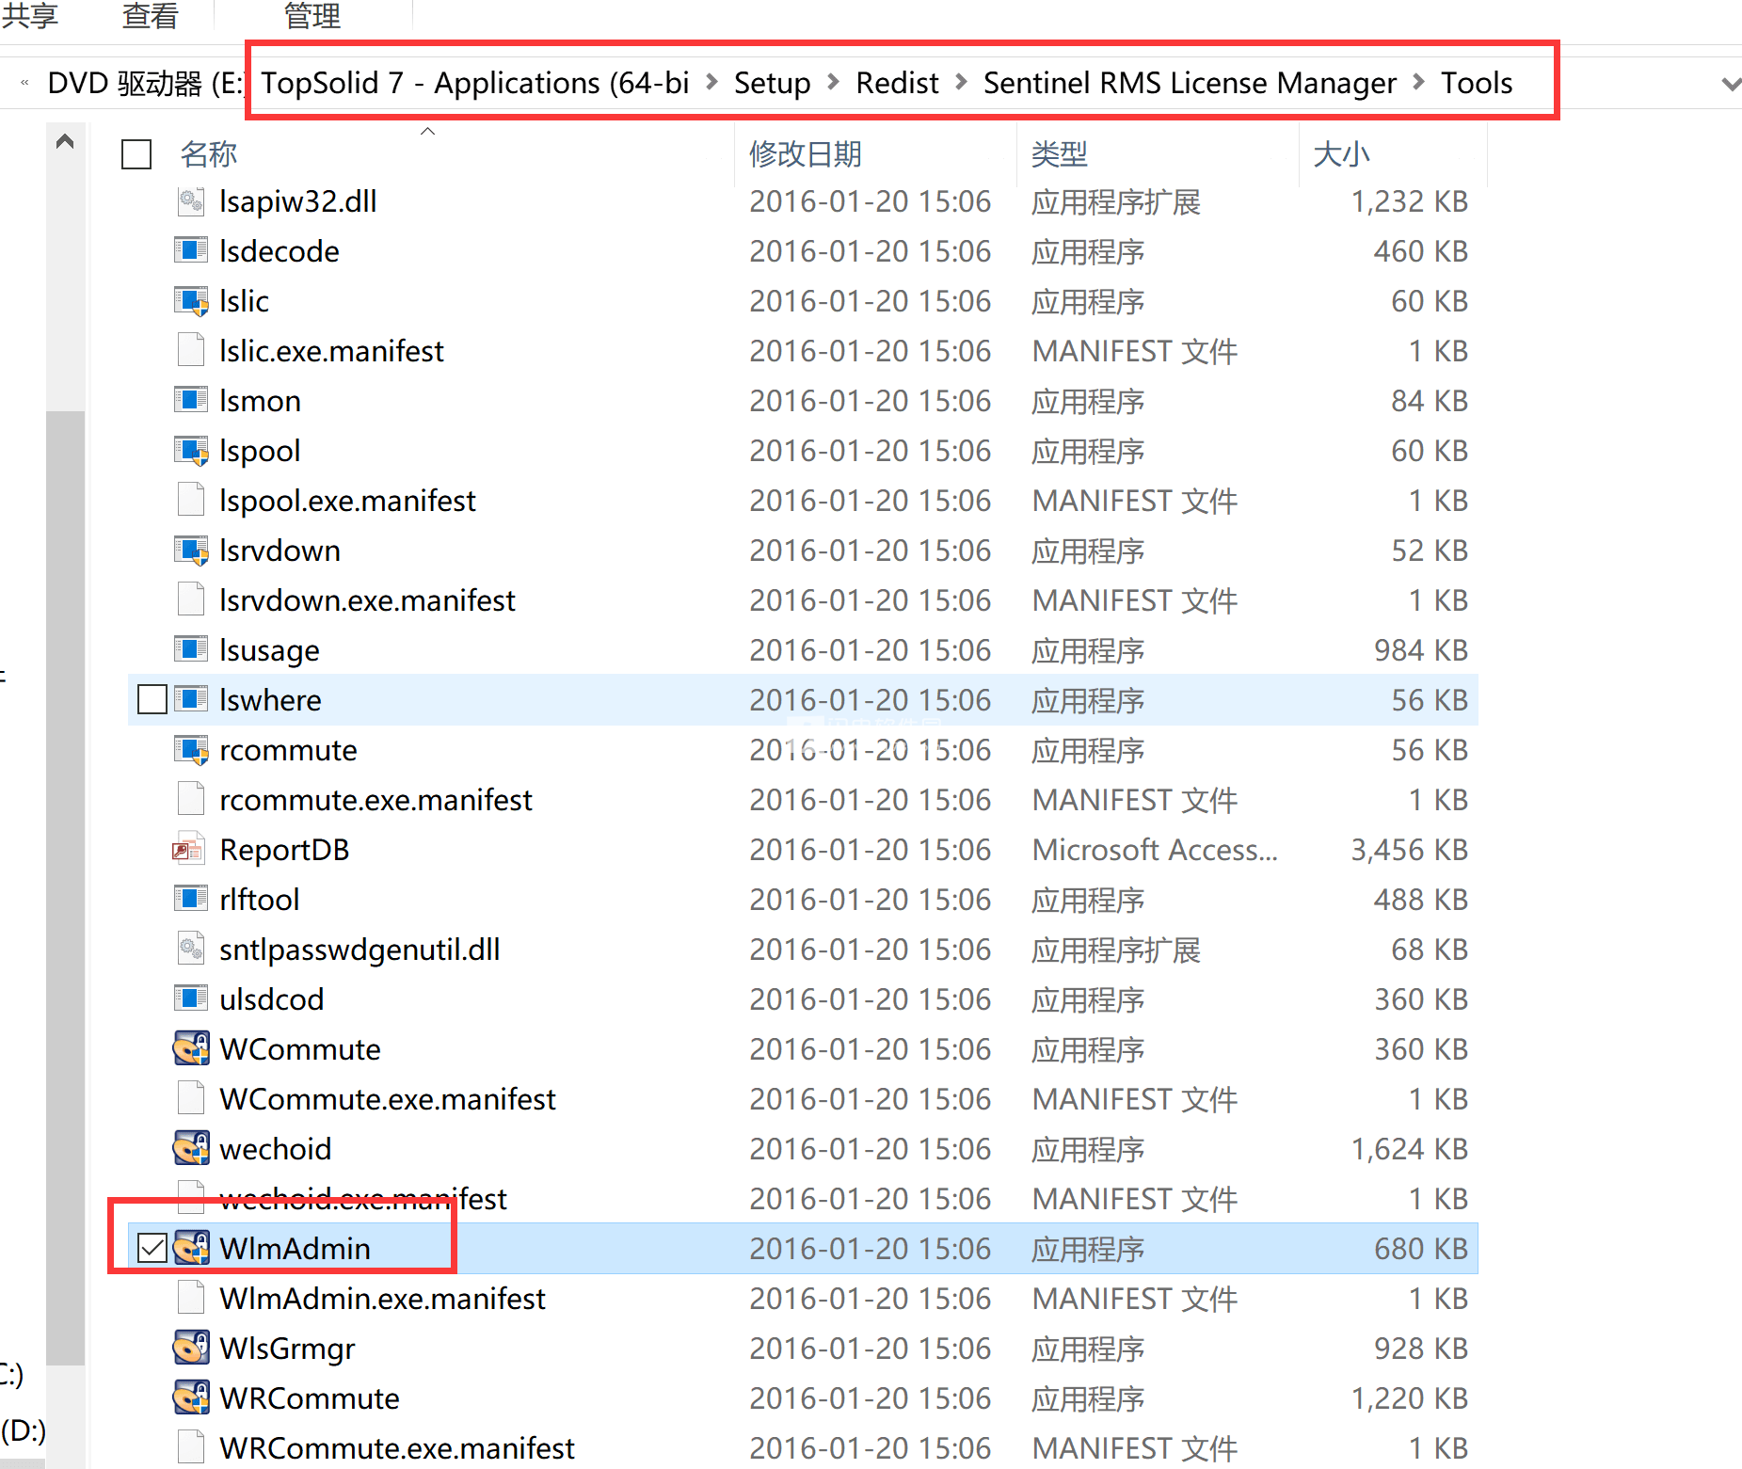Viewport: 1742px width, 1469px height.
Task: Select the wechoid application icon
Action: (191, 1148)
